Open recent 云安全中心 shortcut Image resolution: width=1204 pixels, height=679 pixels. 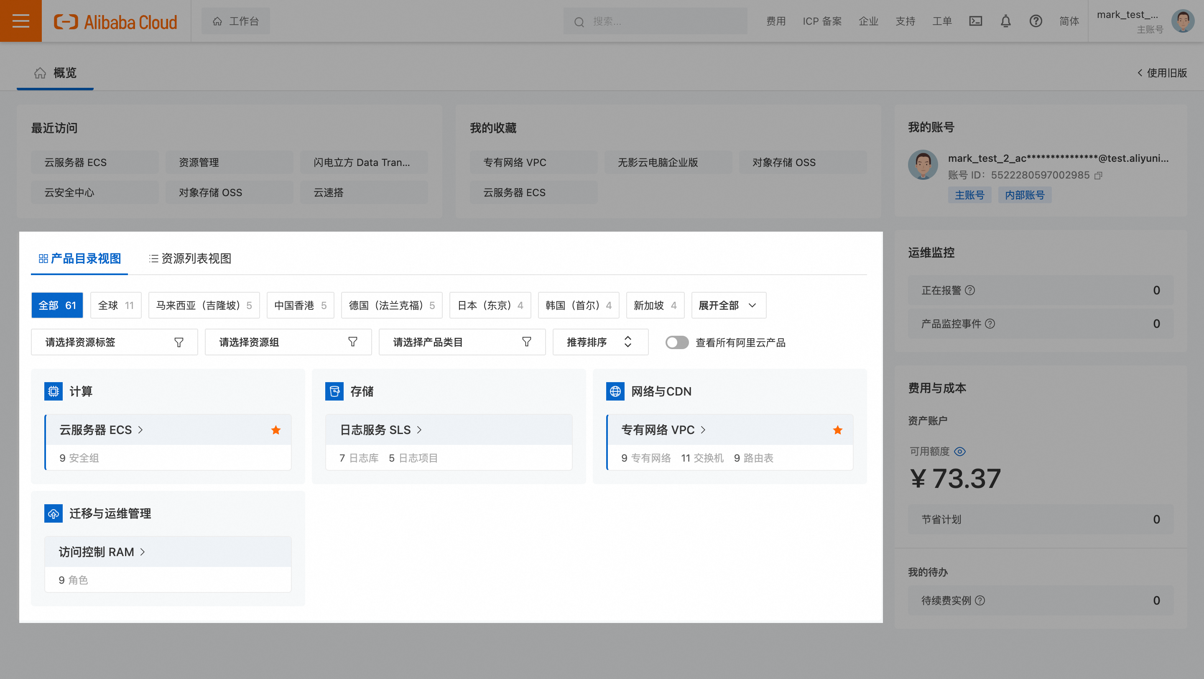[95, 192]
